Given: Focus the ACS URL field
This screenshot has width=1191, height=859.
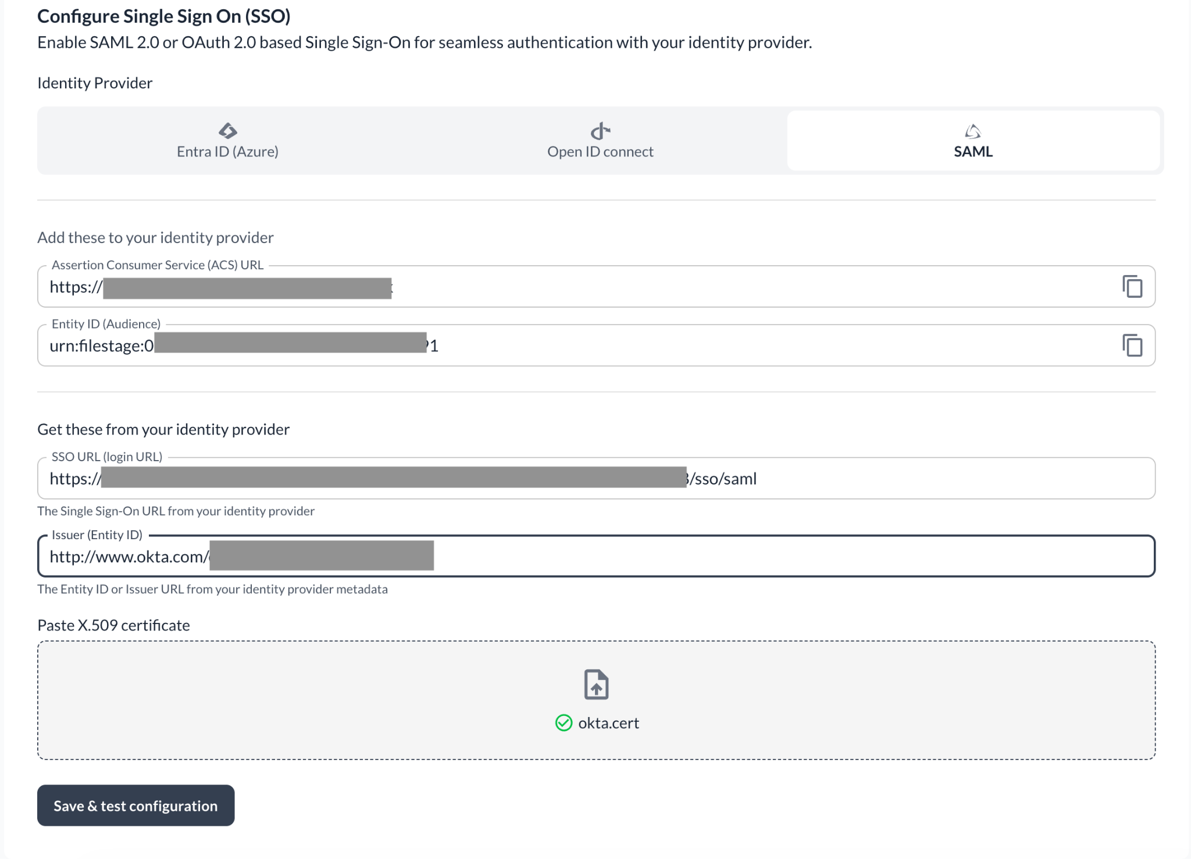Looking at the screenshot, I should coord(596,287).
